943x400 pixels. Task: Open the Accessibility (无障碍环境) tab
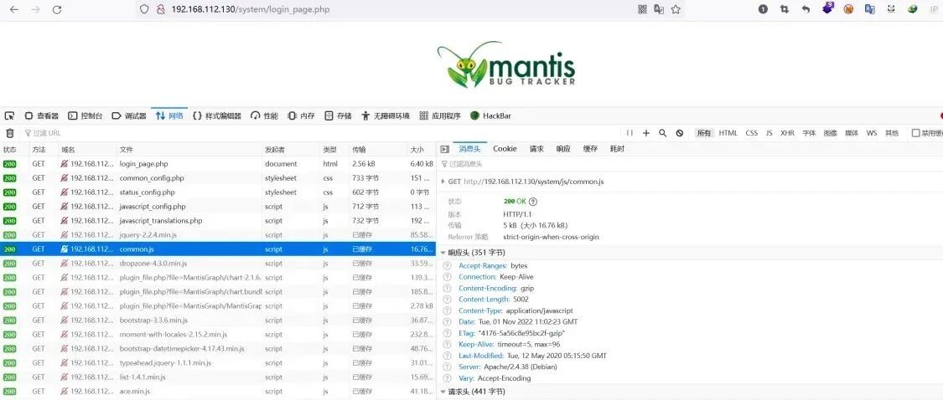[386, 116]
